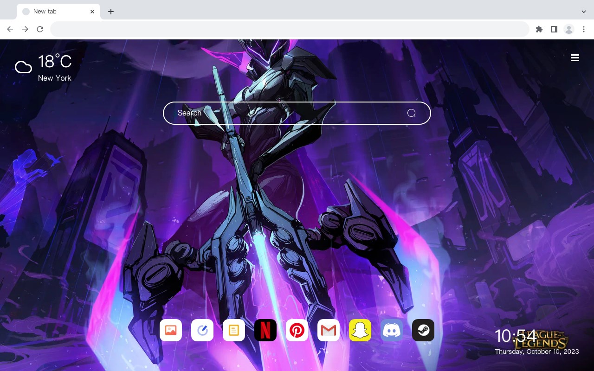The image size is (594, 371).
Task: Open a new tab with the plus button
Action: tap(110, 12)
